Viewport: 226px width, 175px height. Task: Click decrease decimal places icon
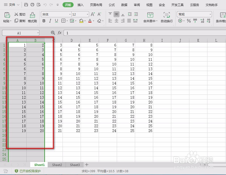click(208, 21)
